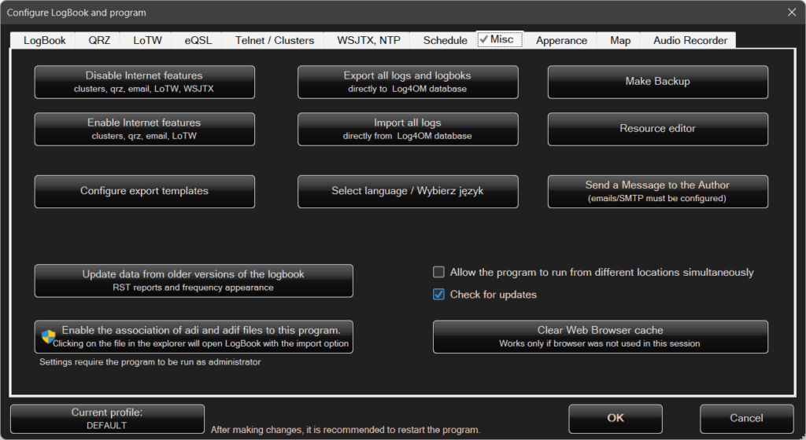Export all logs to Log4OM database
This screenshot has width=806, height=440.
click(x=407, y=82)
